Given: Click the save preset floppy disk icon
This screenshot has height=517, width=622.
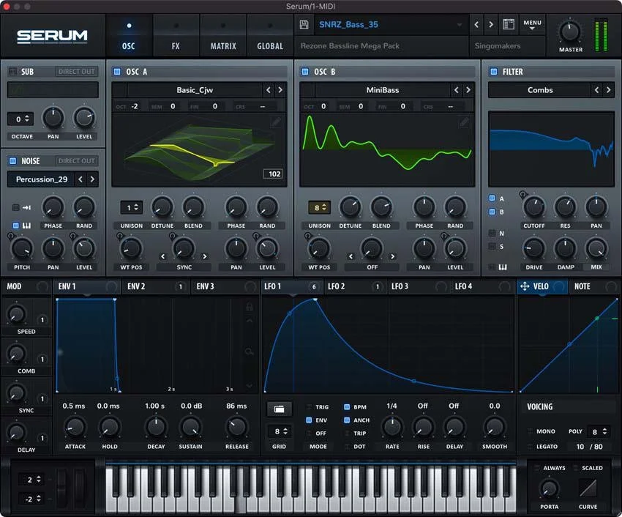Looking at the screenshot, I should click(x=304, y=25).
